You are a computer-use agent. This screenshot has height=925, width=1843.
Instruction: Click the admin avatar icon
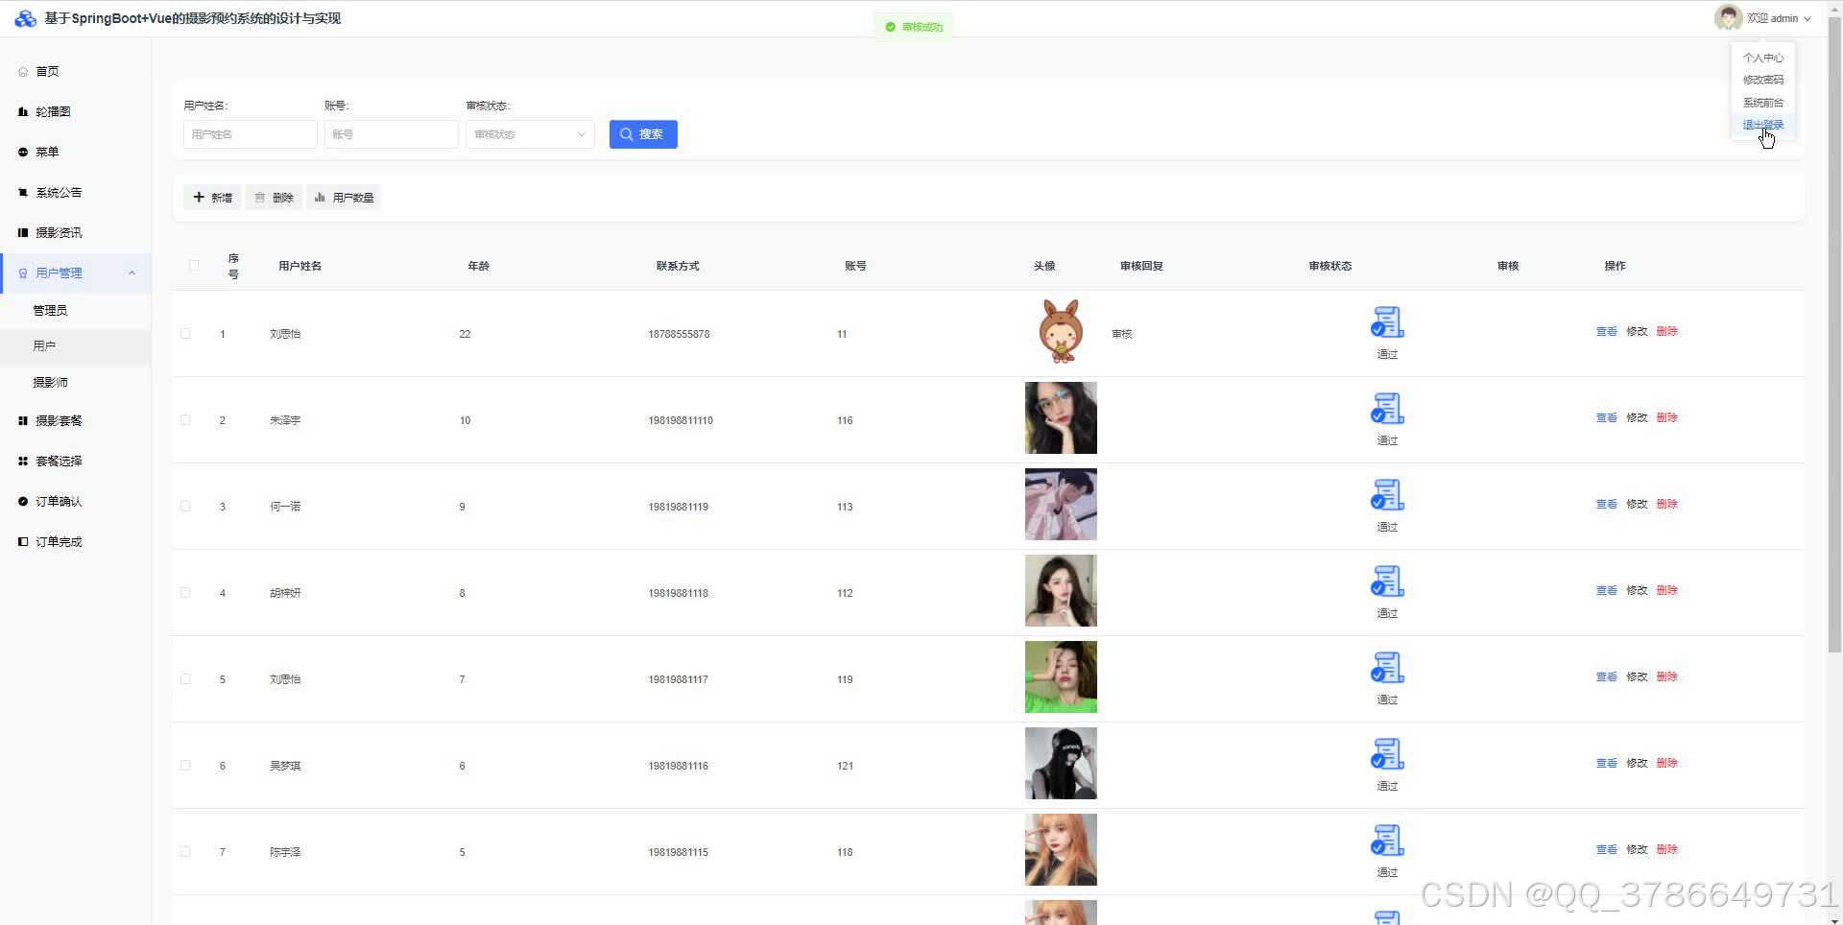click(x=1728, y=18)
